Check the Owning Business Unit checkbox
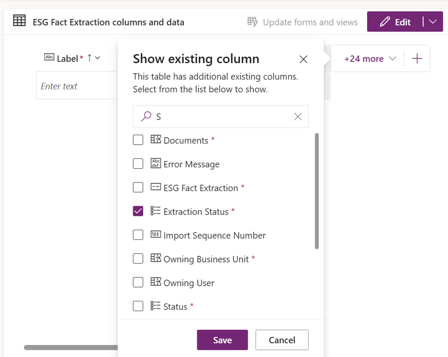Viewport: 448px width, 357px height. tap(138, 259)
